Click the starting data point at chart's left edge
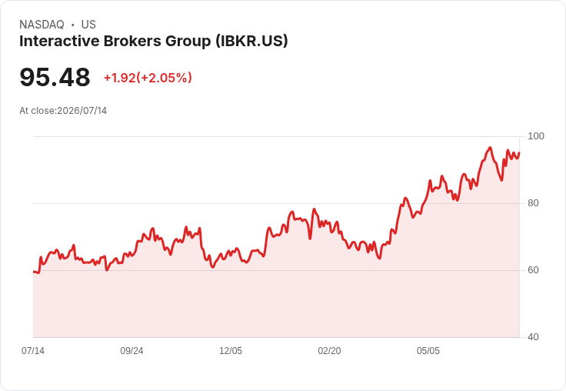The height and width of the screenshot is (391, 566). pyautogui.click(x=34, y=272)
